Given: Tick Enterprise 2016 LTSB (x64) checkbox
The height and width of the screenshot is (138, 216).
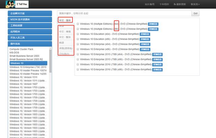Looking at the screenshot, I should pyautogui.click(x=78, y=65).
